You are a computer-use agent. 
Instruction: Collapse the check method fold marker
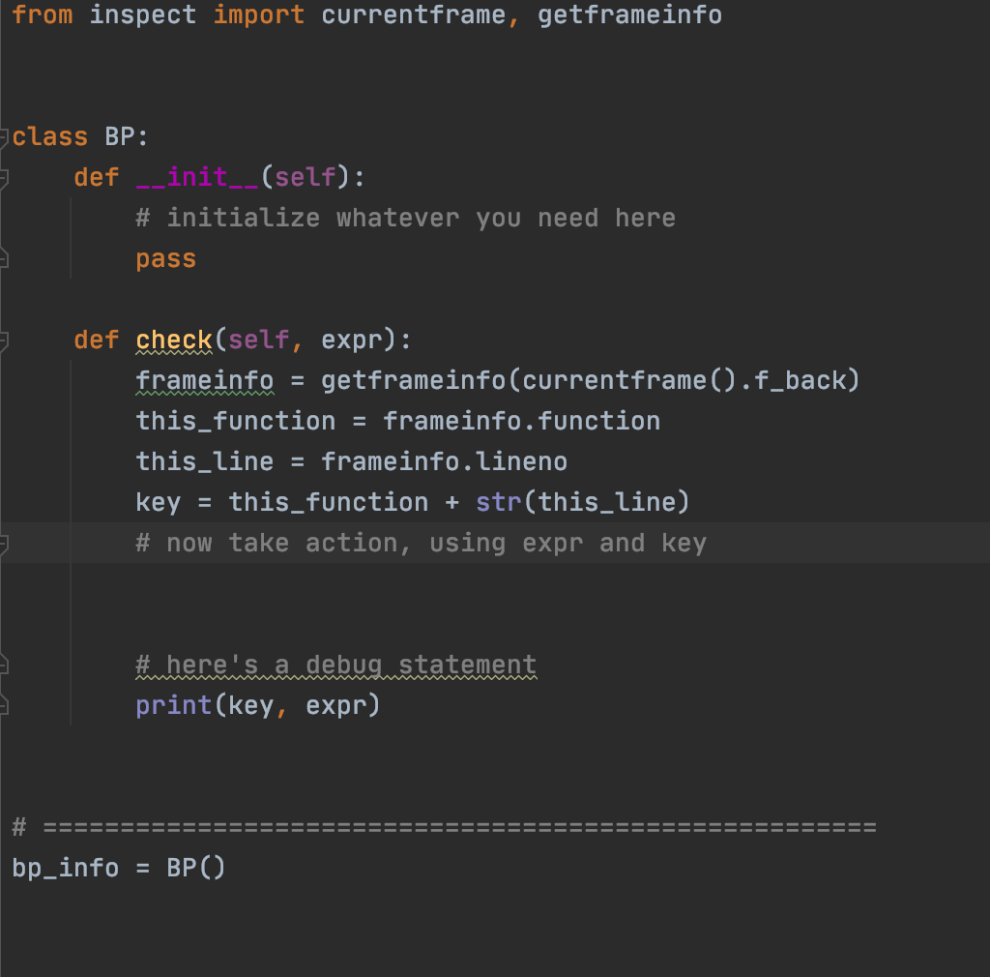4,341
